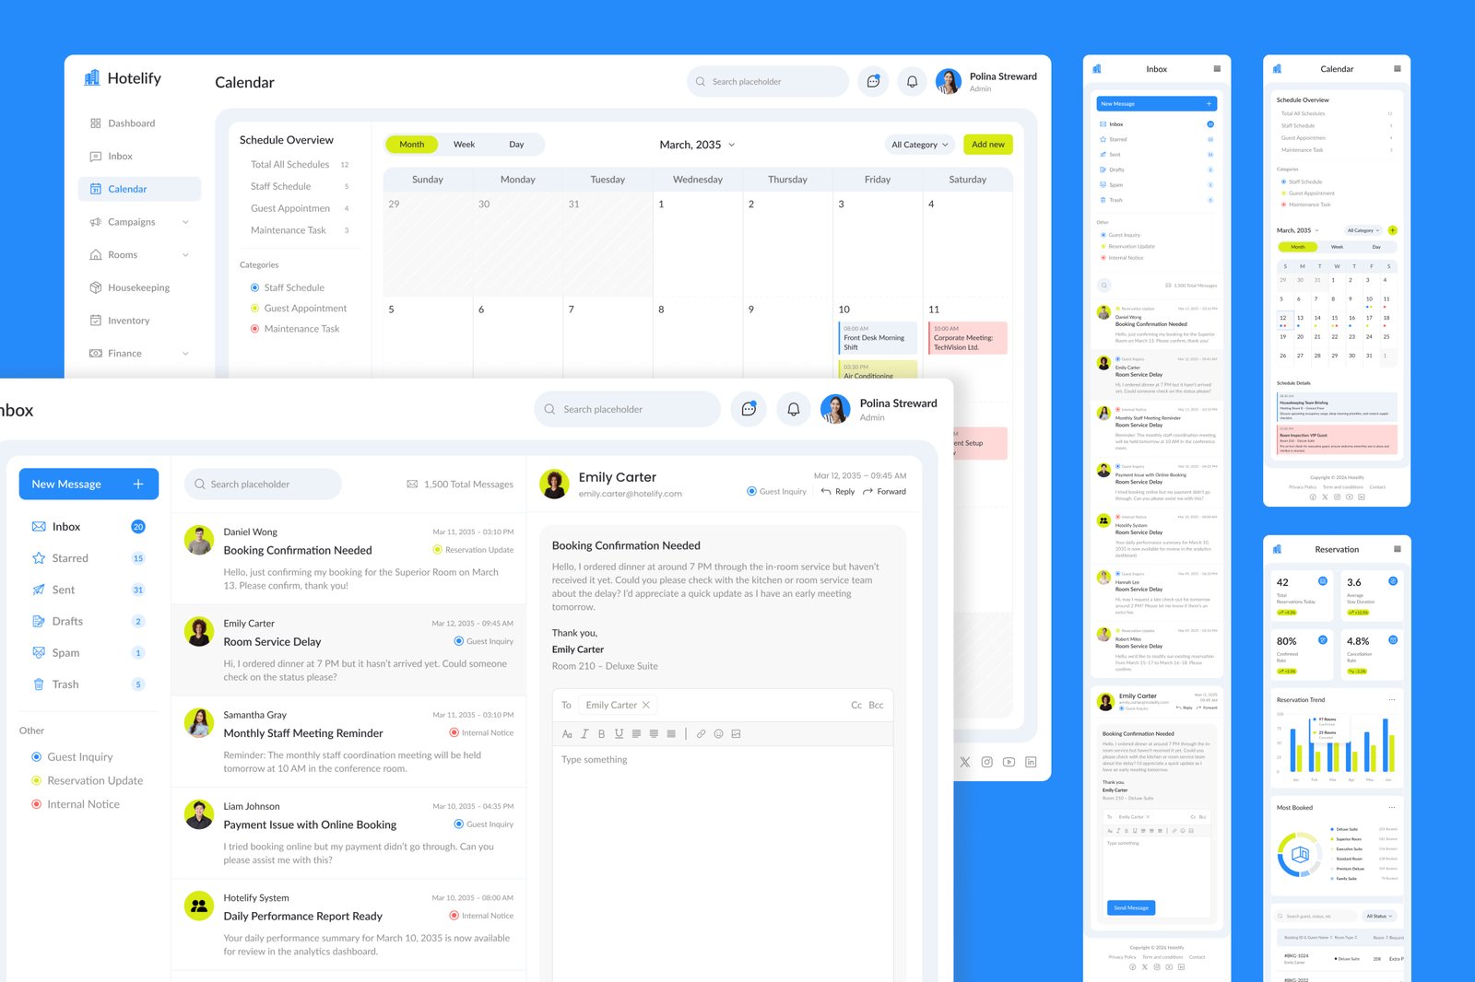The image size is (1475, 982).
Task: Insert a hyperlink in the email composer
Action: click(701, 733)
